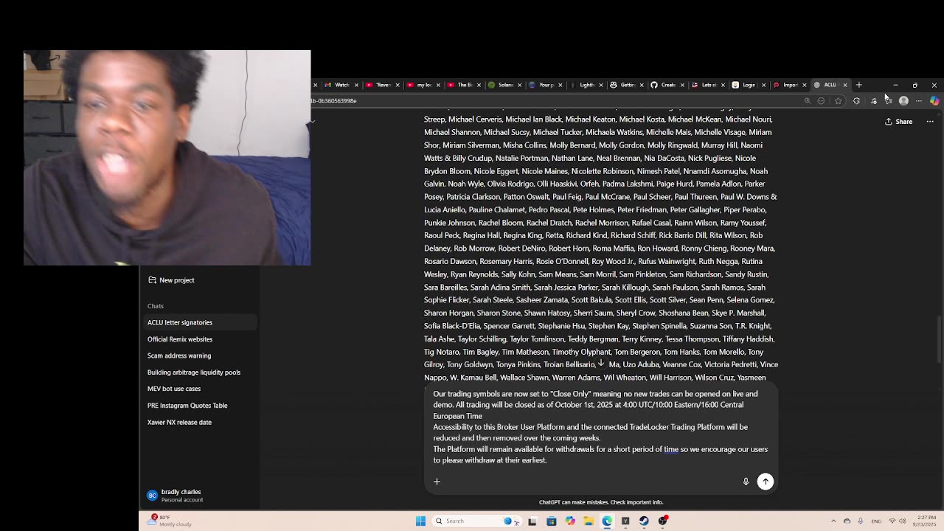Viewport: 944px width, 531px height.
Task: Open the Copilot sidebar icon
Action: pyautogui.click(x=934, y=101)
